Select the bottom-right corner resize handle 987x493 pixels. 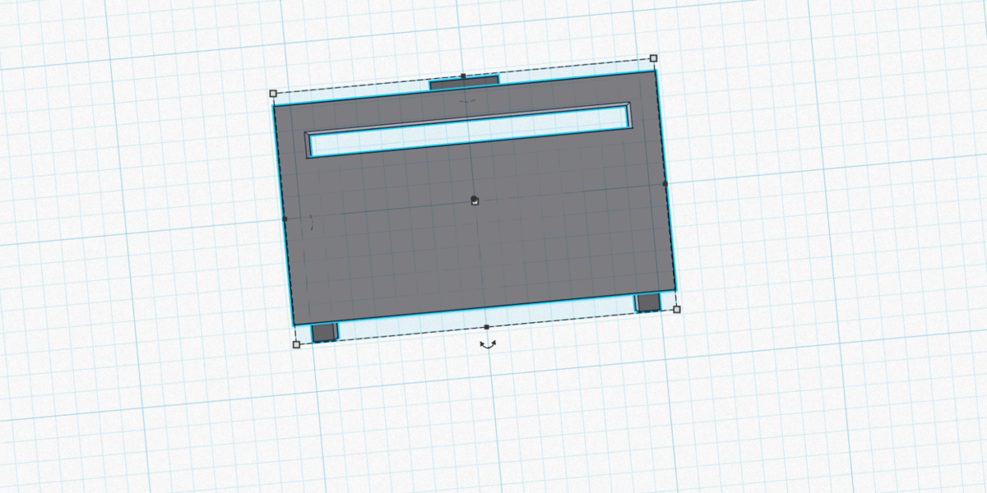coord(677,310)
